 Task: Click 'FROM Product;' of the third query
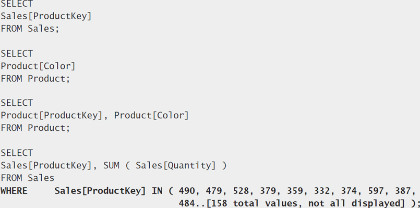click(35, 128)
